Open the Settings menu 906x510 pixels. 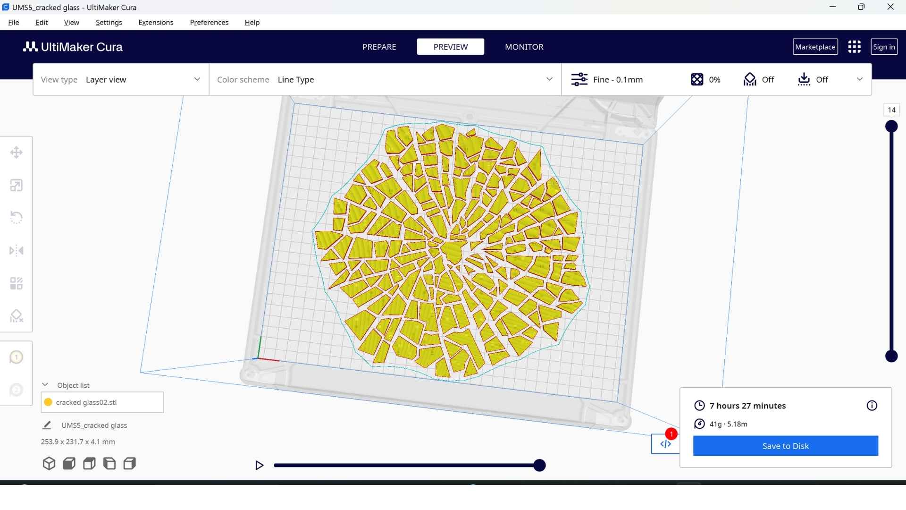[x=109, y=22]
